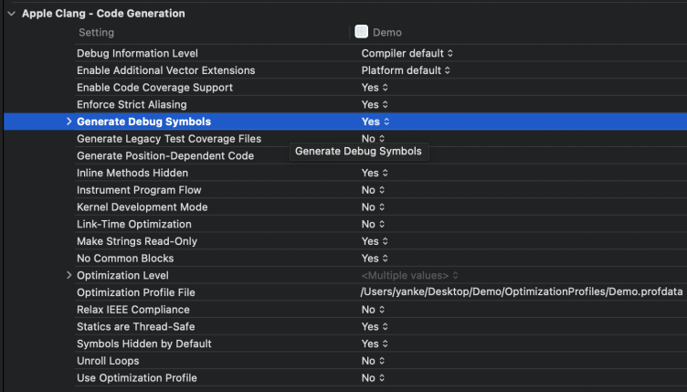Open Optimization Level multiple values popup
The width and height of the screenshot is (687, 392).
(x=409, y=275)
